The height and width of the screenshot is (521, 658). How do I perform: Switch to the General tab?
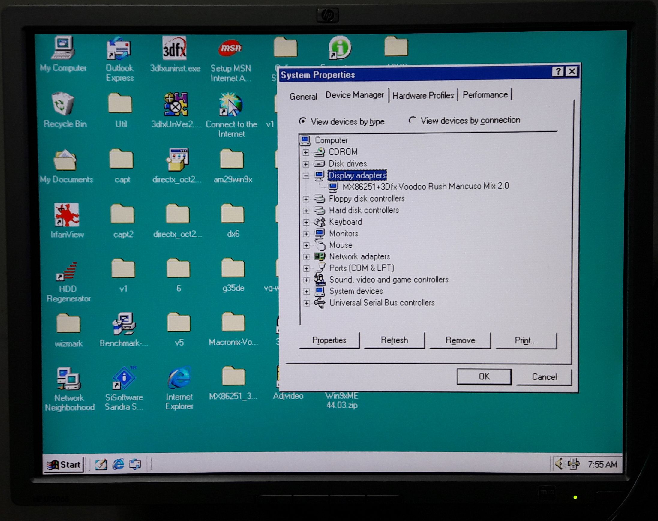click(x=303, y=96)
